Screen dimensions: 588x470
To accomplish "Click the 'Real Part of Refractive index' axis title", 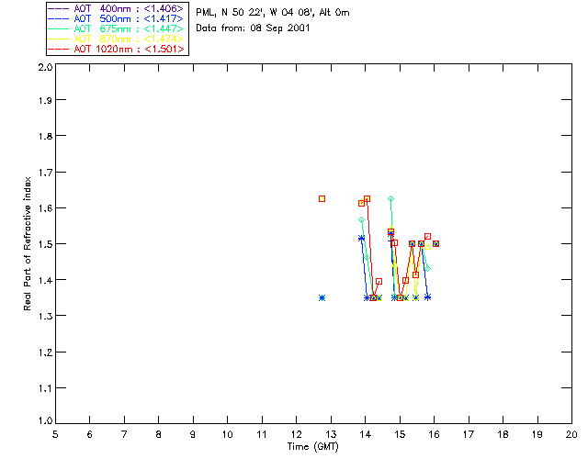I will click(x=28, y=243).
